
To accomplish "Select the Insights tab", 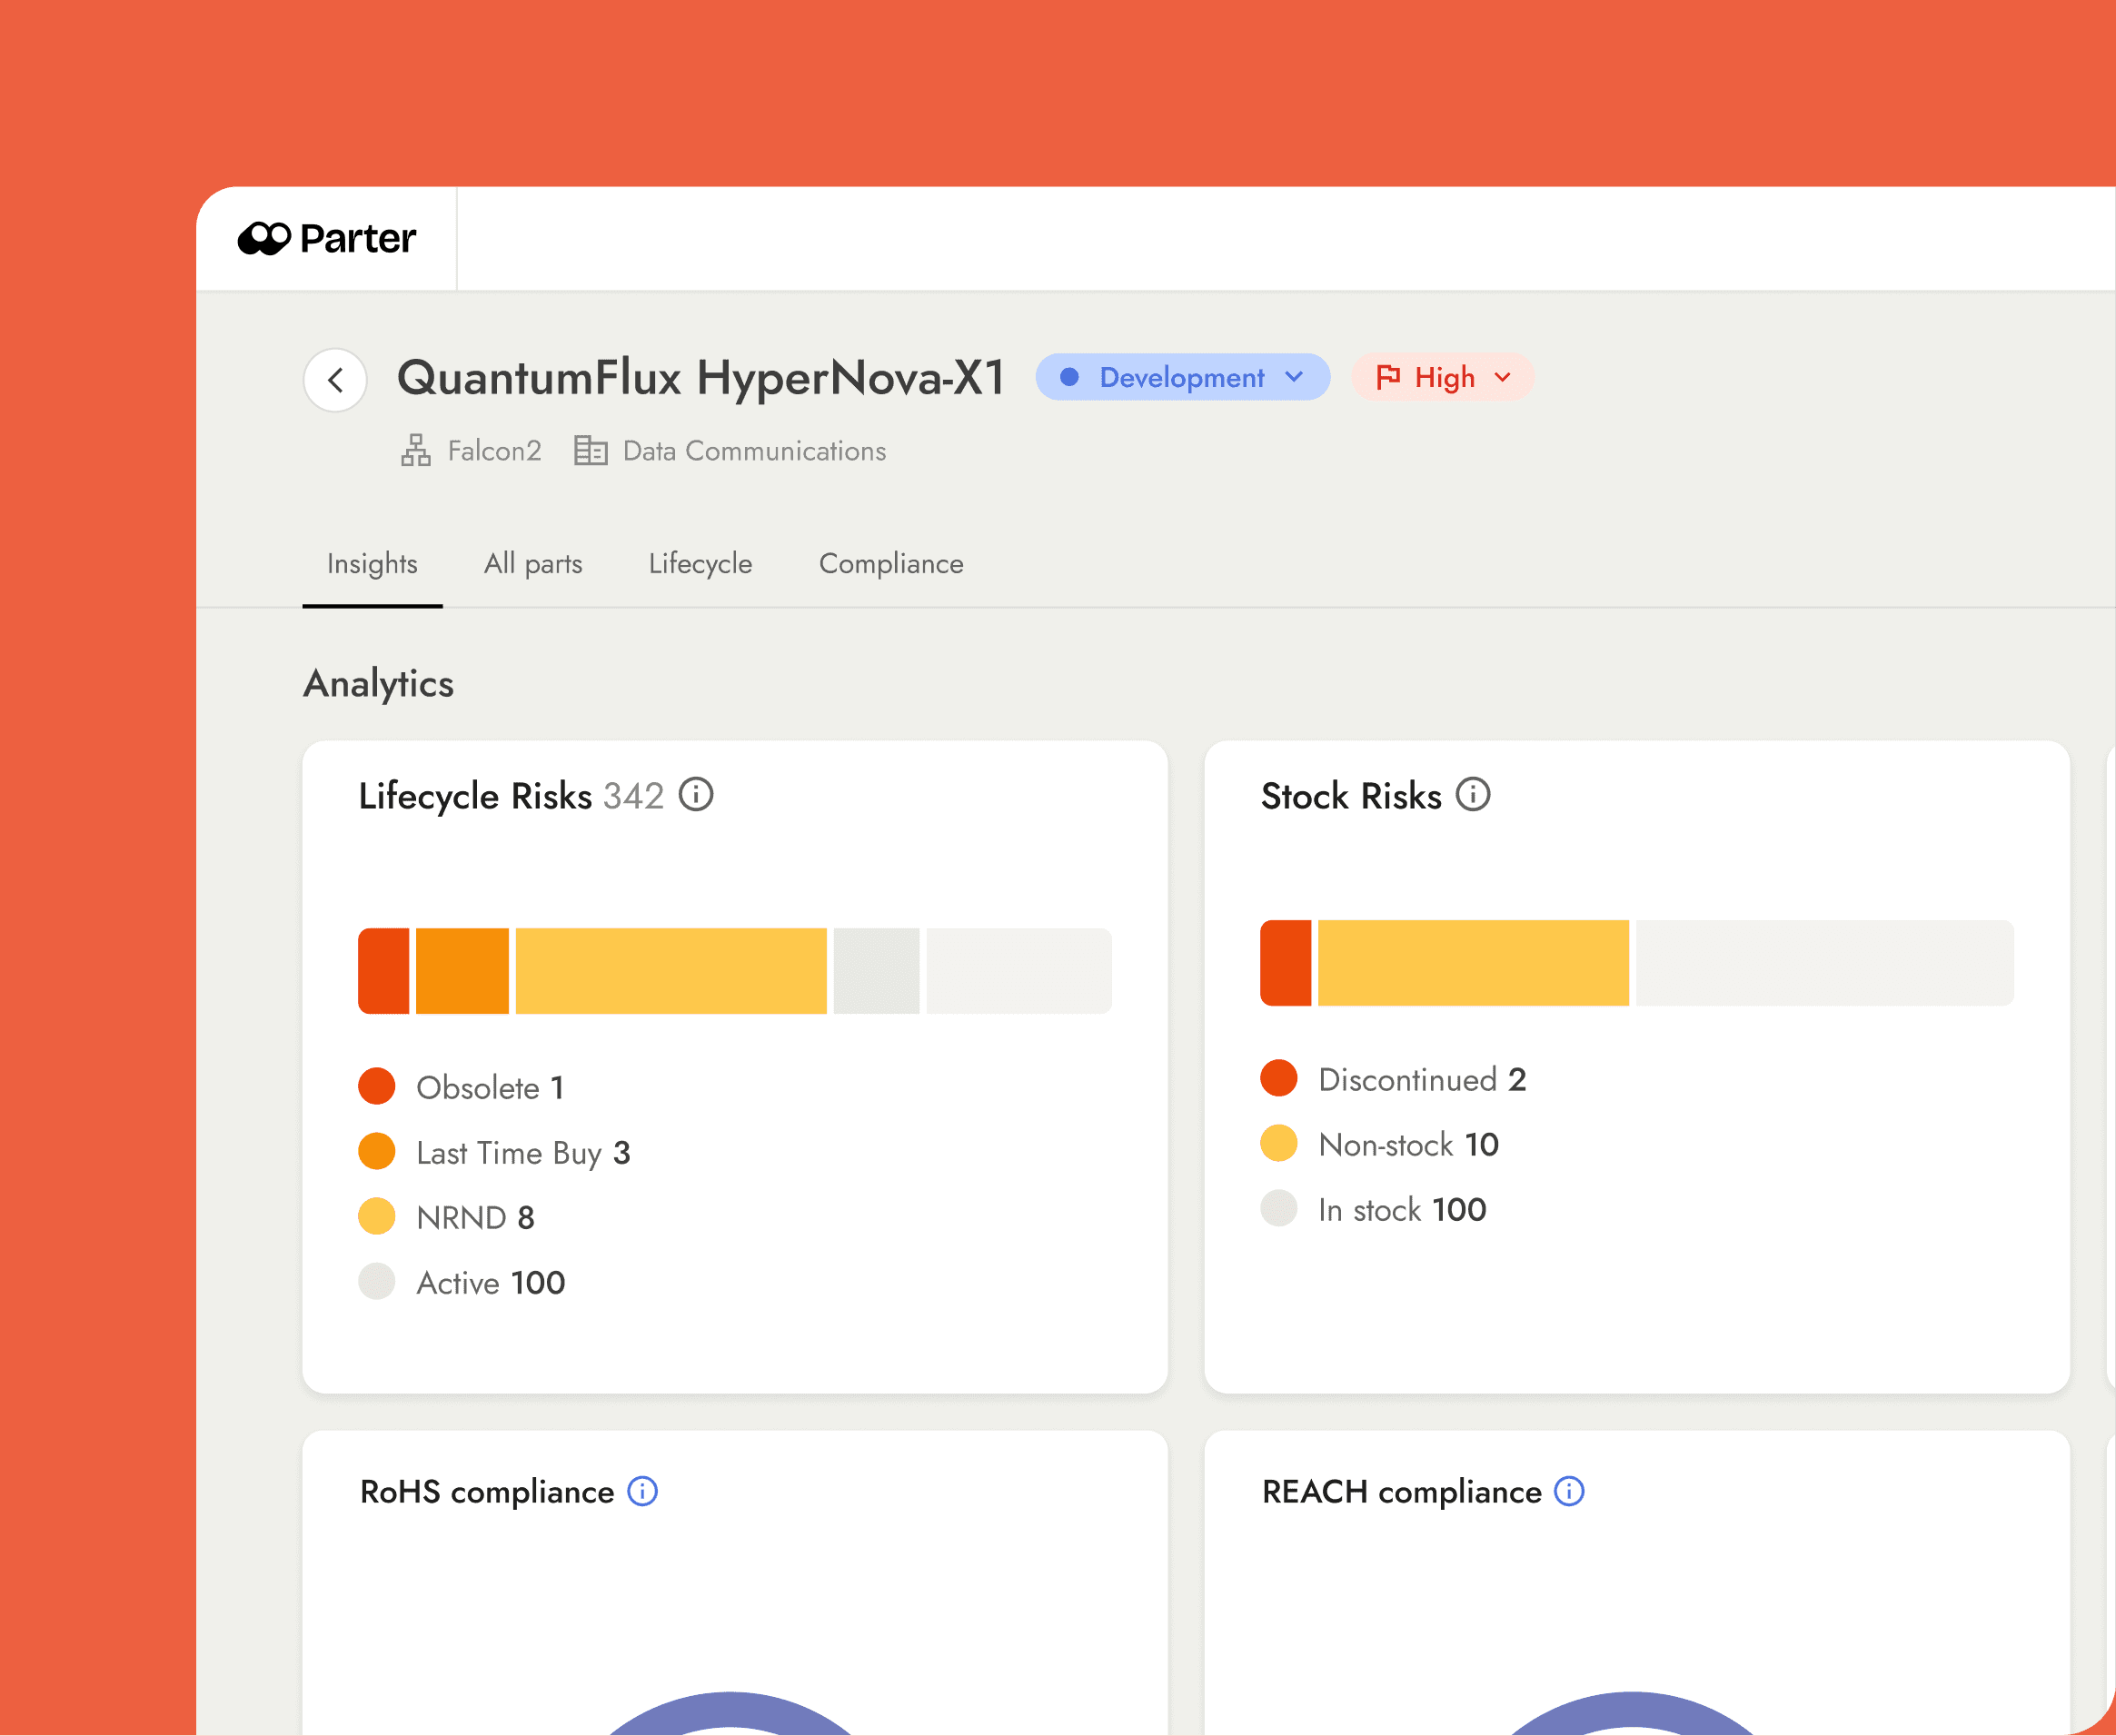I will click(372, 563).
